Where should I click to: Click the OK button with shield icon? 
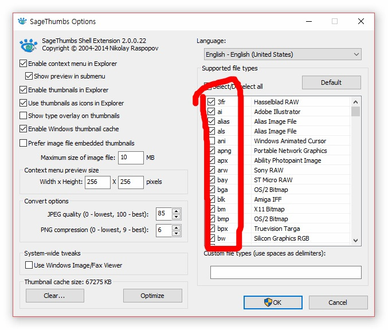[x=273, y=302]
